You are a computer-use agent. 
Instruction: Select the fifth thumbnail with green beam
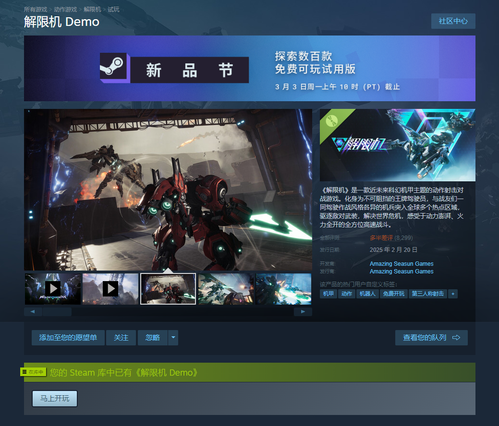pyautogui.click(x=283, y=289)
